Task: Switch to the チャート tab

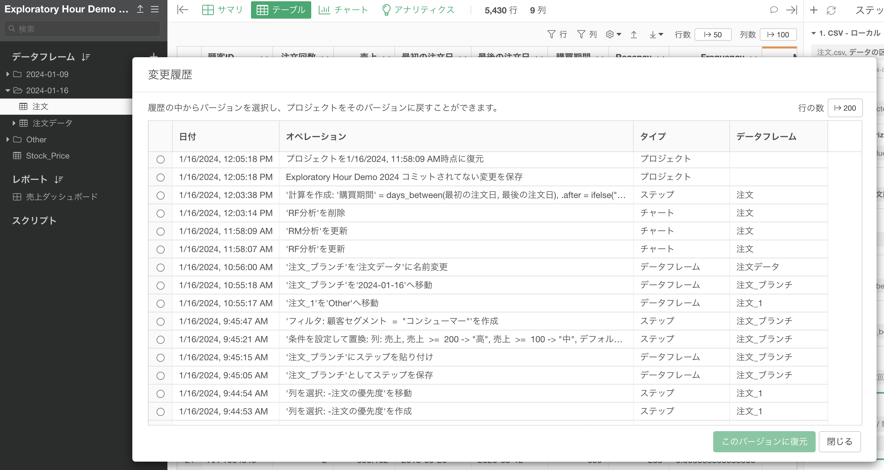Action: [343, 10]
